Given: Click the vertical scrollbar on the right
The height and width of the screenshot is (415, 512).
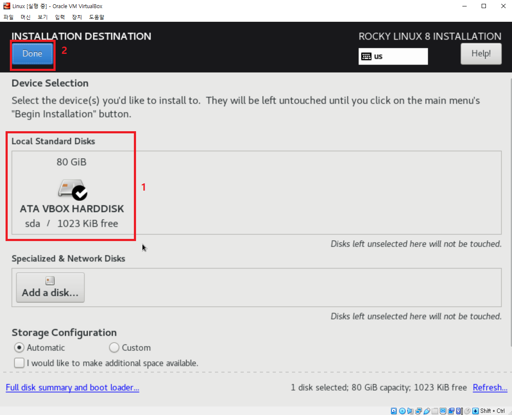Looking at the screenshot, I should click(x=510, y=212).
